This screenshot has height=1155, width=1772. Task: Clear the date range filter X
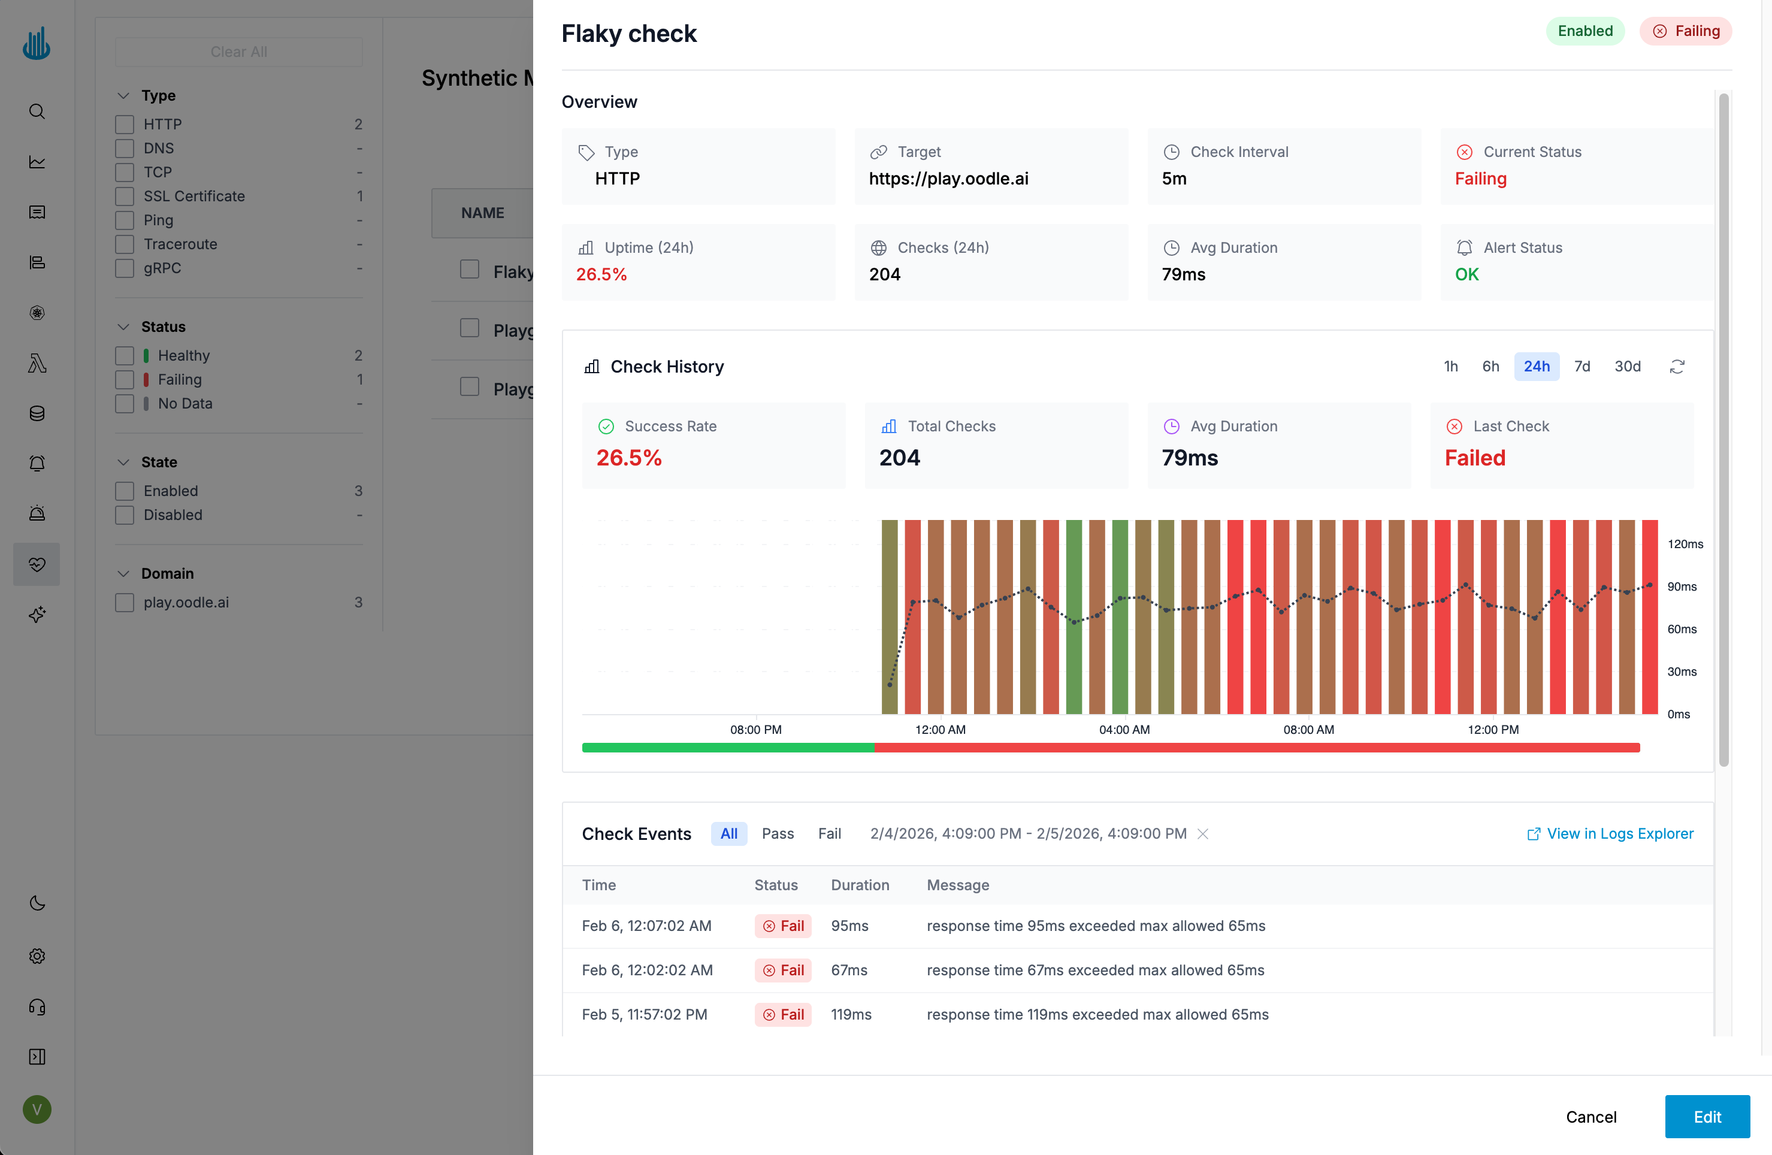pos(1202,833)
